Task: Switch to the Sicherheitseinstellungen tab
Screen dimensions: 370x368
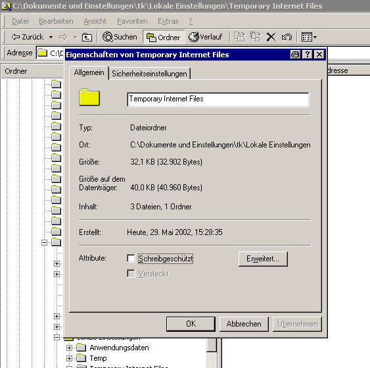Action: (x=149, y=74)
